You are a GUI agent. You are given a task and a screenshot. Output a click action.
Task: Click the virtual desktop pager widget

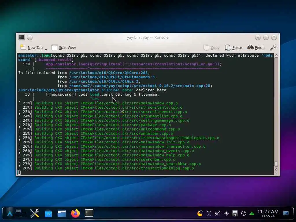(21, 213)
